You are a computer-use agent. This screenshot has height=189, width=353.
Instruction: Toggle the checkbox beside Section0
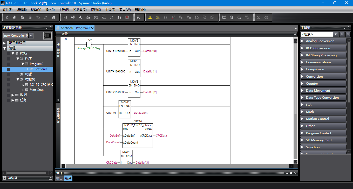pyautogui.click(x=9, y=69)
